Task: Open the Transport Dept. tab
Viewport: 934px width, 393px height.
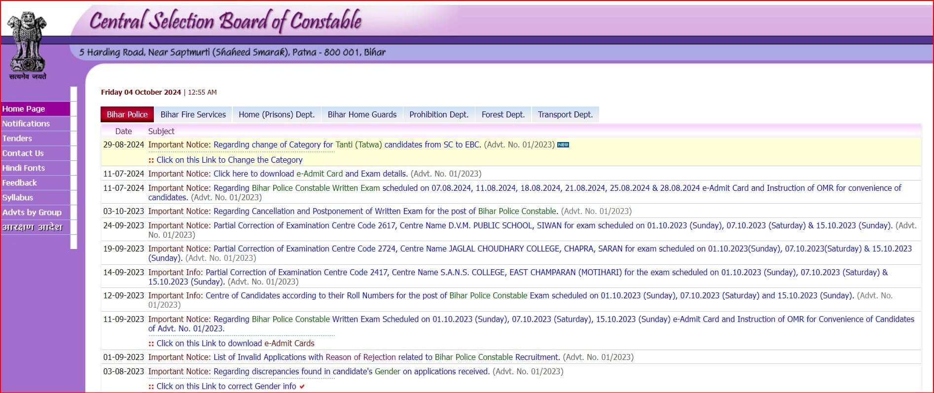Action: (565, 114)
